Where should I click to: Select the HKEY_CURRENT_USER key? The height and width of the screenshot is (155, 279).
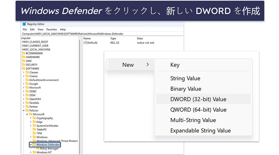coord(35,46)
